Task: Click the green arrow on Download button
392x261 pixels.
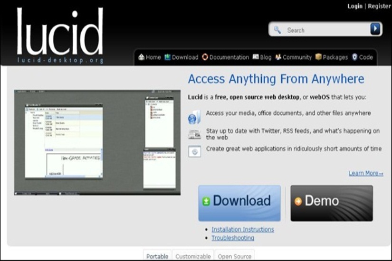Action: pyautogui.click(x=206, y=201)
